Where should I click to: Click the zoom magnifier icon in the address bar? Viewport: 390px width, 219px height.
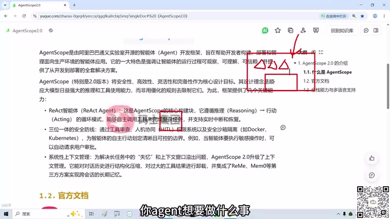[354, 16]
